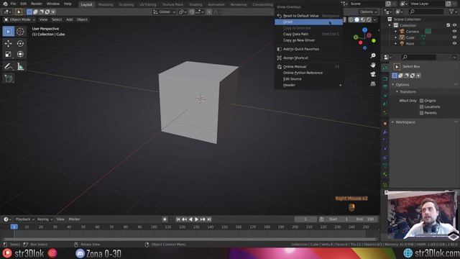Jump to the timeline end frame
The image size is (460, 259).
(x=209, y=219)
